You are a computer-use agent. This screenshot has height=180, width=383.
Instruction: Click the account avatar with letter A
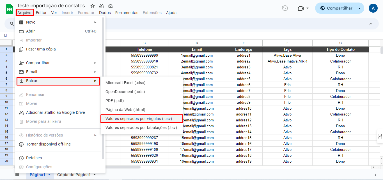(x=373, y=8)
